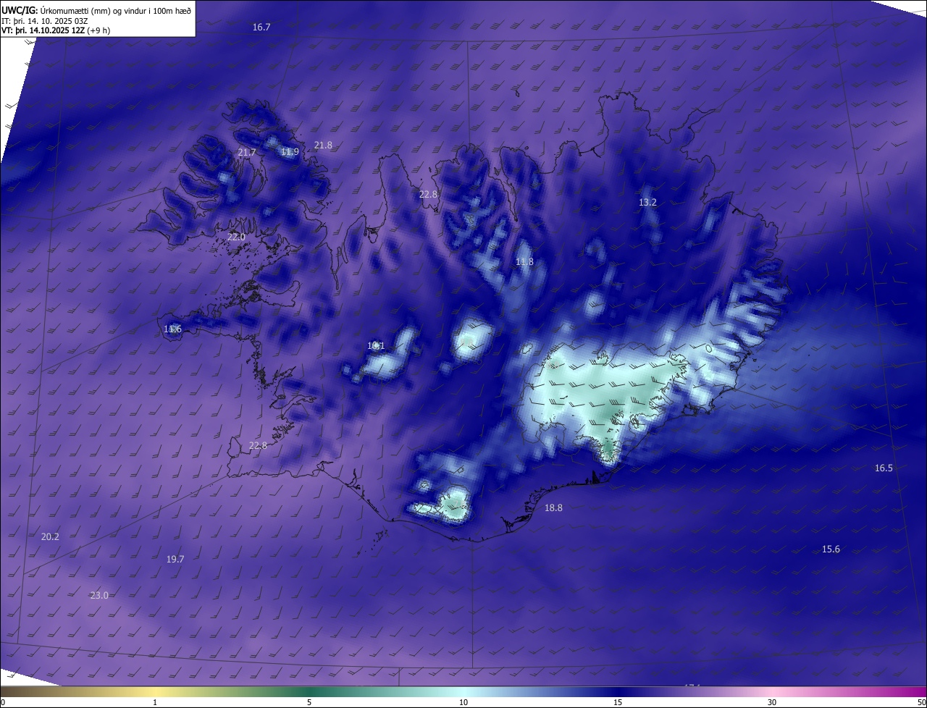Click the 20.2 value label
The width and height of the screenshot is (927, 708).
50,536
